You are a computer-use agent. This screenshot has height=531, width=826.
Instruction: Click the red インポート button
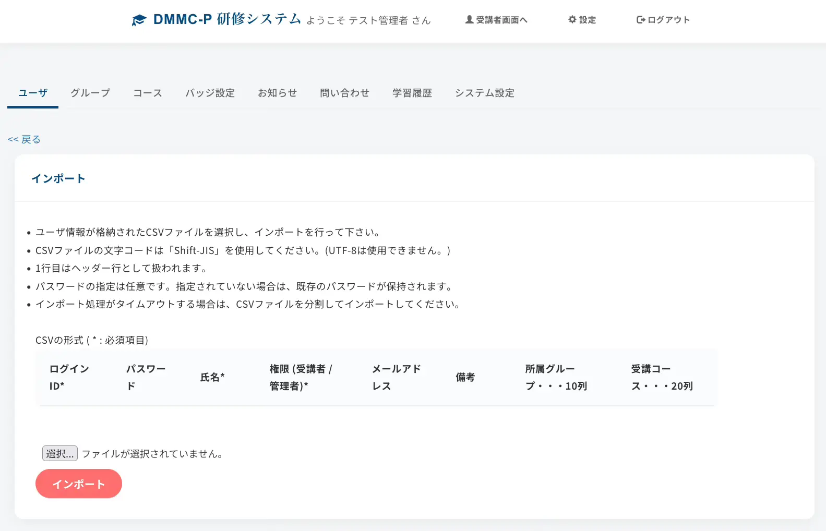point(79,484)
